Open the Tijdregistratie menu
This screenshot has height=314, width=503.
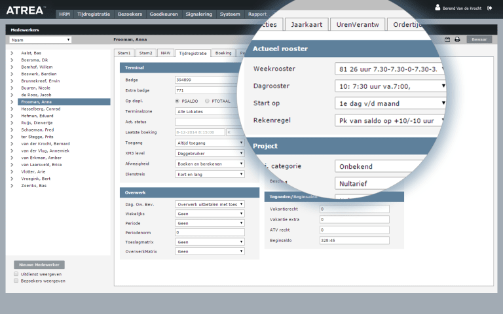point(94,14)
